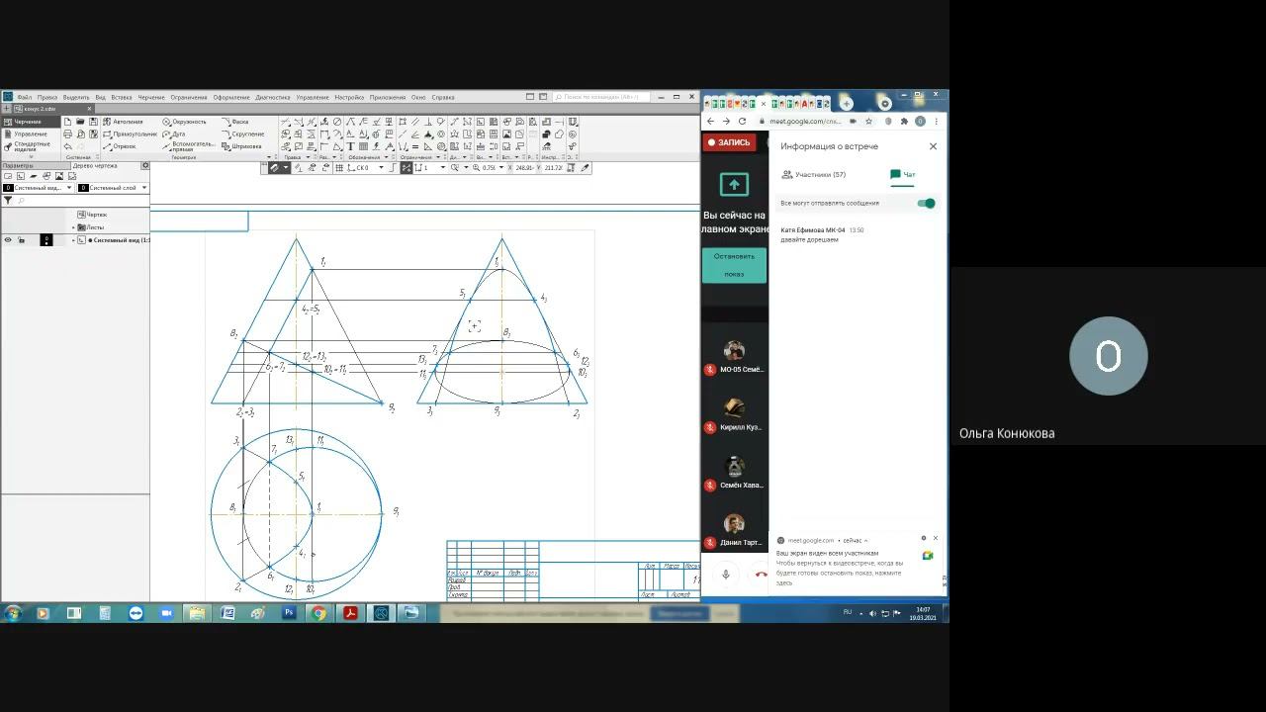Image resolution: width=1266 pixels, height=712 pixels.
Task: Bookmark the Meet page with star icon
Action: tap(868, 121)
